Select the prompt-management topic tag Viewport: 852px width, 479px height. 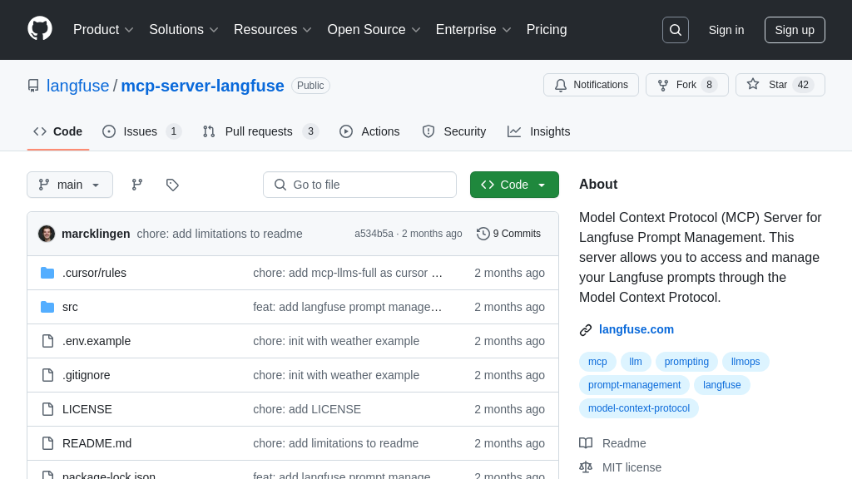click(x=634, y=385)
